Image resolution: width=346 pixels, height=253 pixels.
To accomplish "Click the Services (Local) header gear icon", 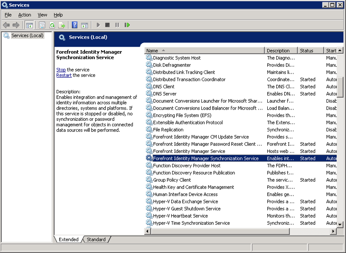I will coord(62,37).
